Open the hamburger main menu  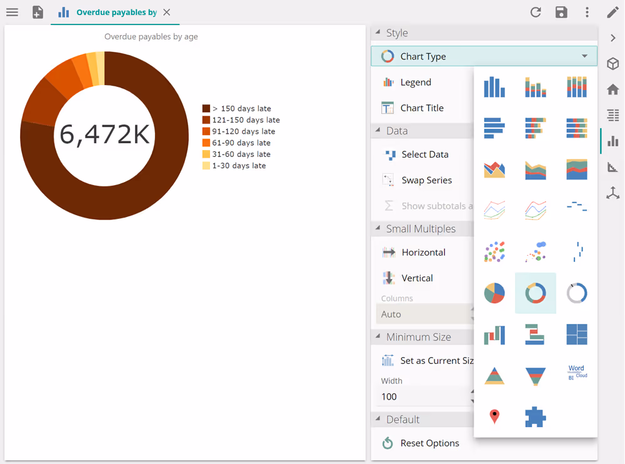click(x=12, y=13)
